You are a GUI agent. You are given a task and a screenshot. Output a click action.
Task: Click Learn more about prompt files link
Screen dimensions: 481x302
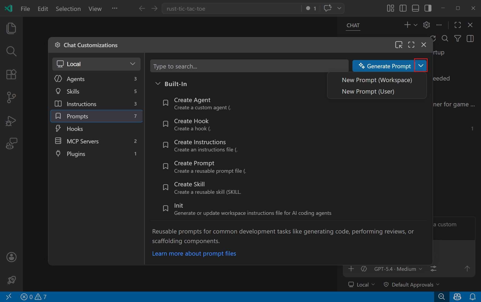pos(194,253)
